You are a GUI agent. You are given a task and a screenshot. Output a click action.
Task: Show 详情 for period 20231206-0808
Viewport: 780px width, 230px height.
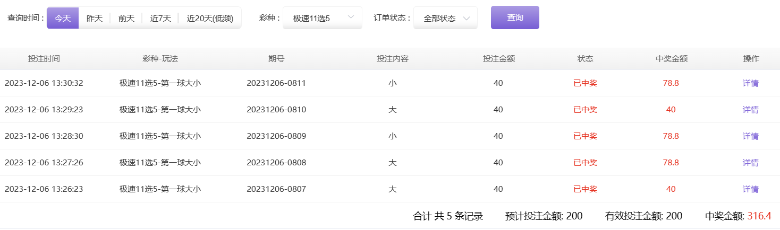750,163
